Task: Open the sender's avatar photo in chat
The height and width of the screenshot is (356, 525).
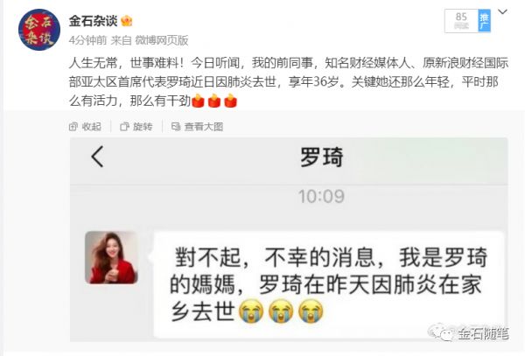Action: pos(111,257)
